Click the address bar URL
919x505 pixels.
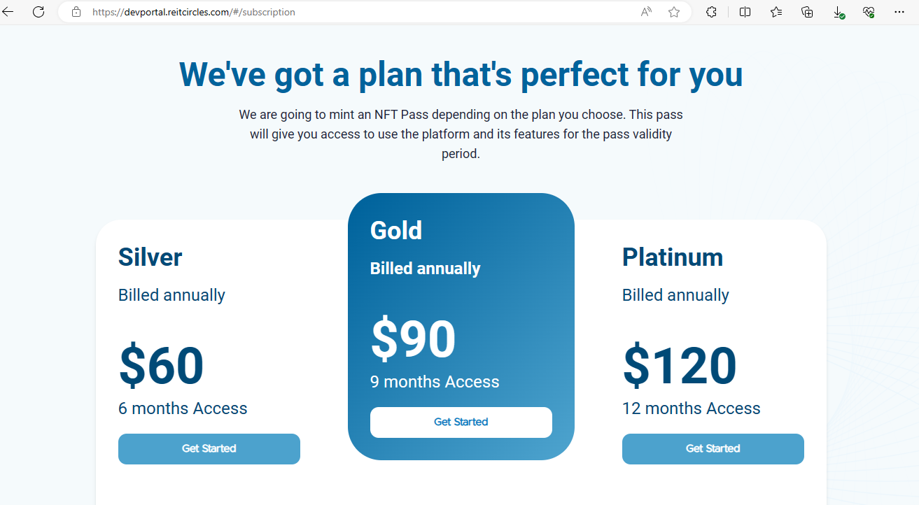(x=194, y=12)
